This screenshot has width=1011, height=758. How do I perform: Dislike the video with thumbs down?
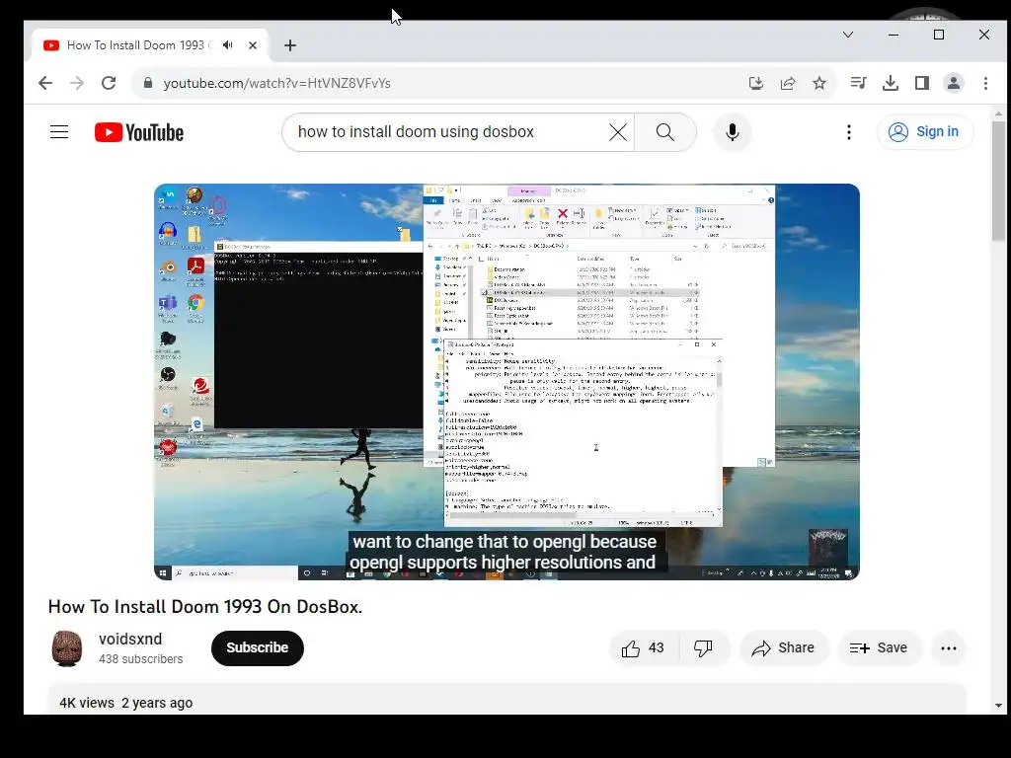703,647
